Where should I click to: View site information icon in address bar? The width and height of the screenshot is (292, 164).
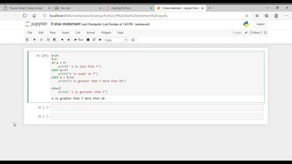(45, 16)
